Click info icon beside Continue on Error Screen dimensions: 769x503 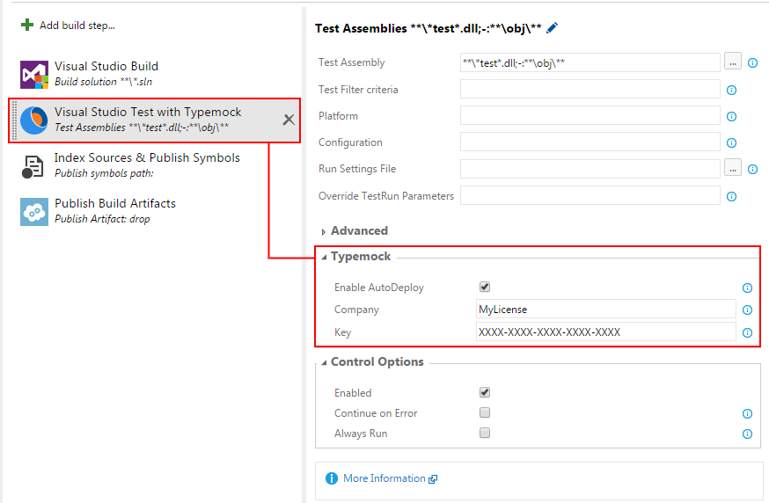coord(747,413)
